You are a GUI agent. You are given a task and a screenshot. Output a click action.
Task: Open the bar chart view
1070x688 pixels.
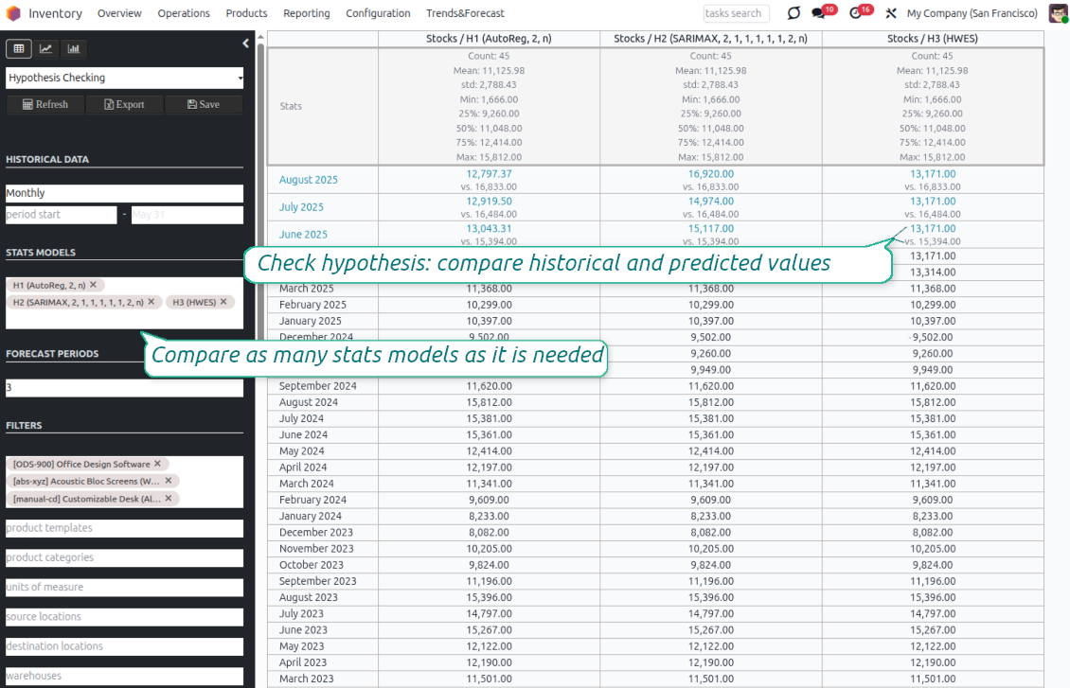73,48
